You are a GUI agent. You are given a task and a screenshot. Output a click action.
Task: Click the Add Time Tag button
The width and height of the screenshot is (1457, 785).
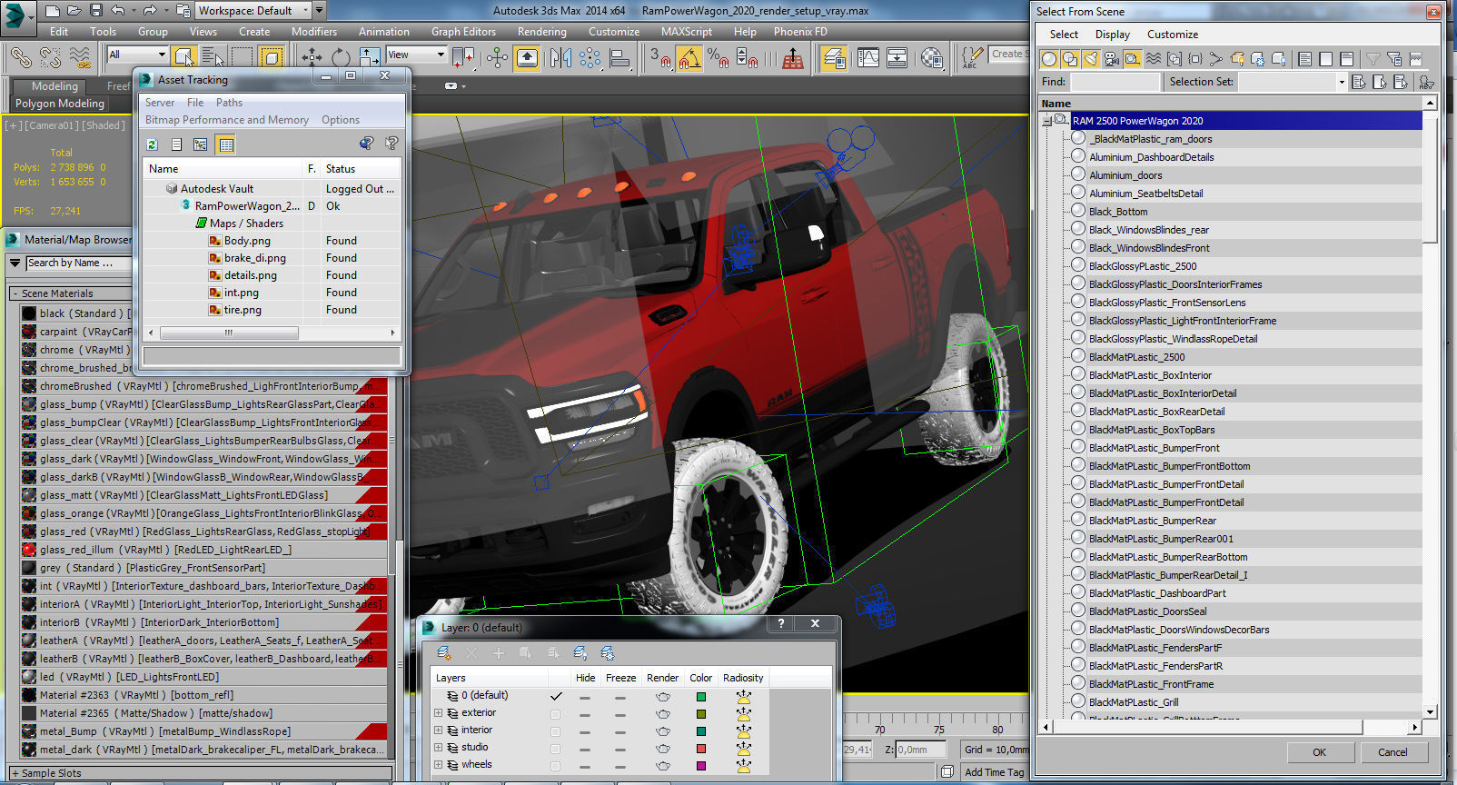[x=994, y=772]
